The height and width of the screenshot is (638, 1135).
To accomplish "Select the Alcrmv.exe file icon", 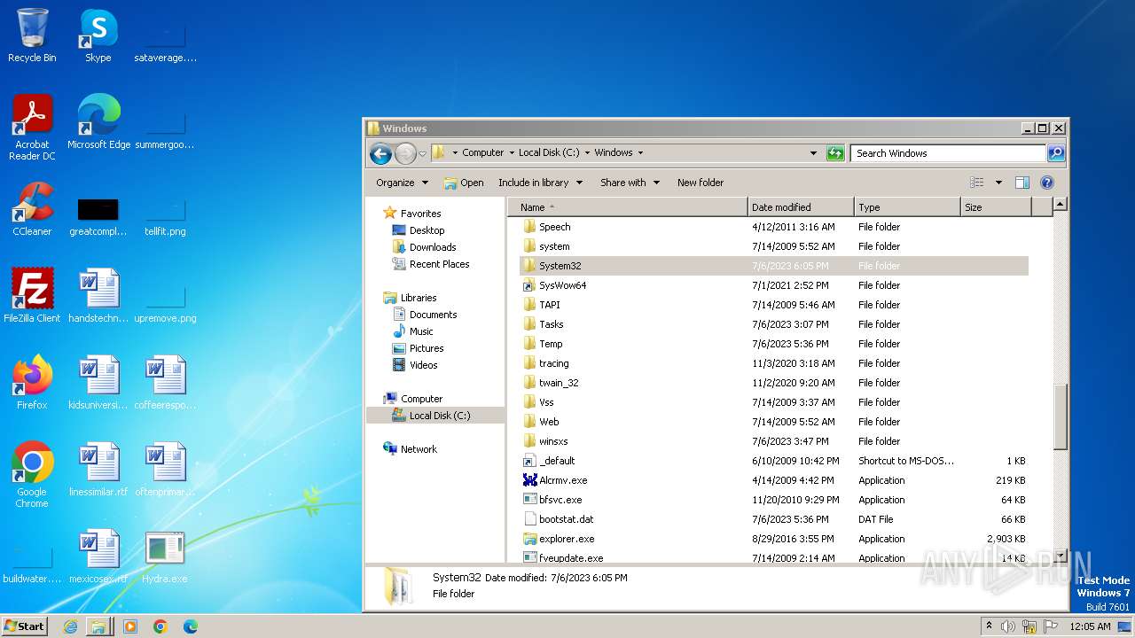I will click(530, 480).
